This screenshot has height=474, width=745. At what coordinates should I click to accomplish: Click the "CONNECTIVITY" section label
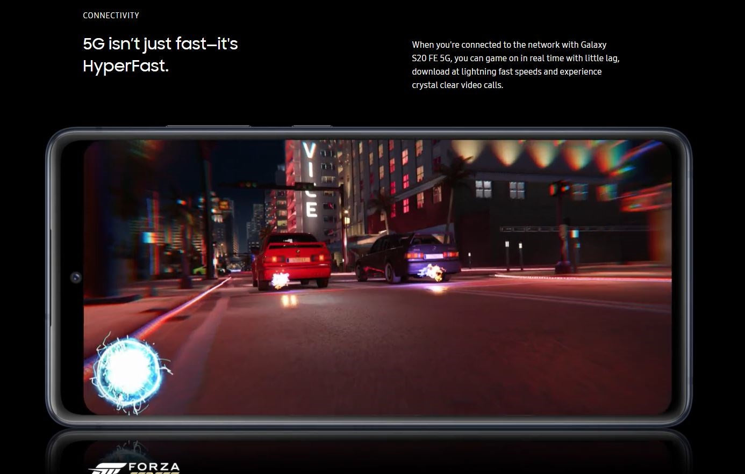(x=111, y=16)
